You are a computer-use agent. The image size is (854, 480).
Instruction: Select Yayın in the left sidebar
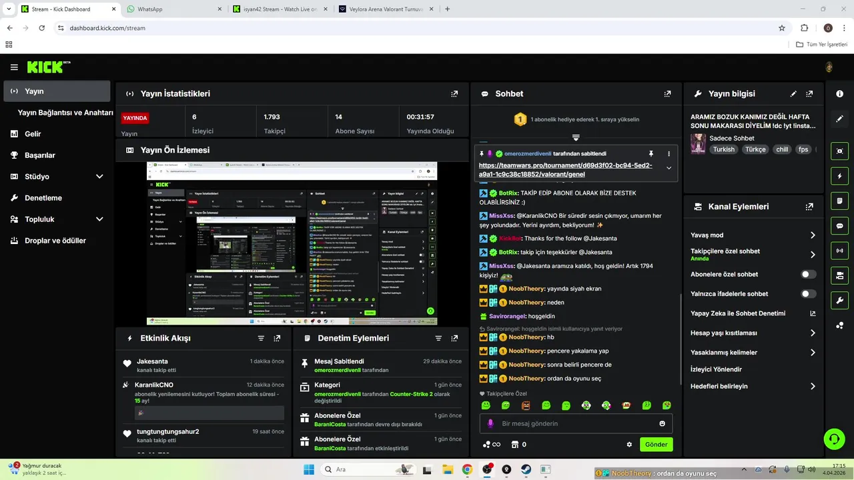pyautogui.click(x=57, y=91)
